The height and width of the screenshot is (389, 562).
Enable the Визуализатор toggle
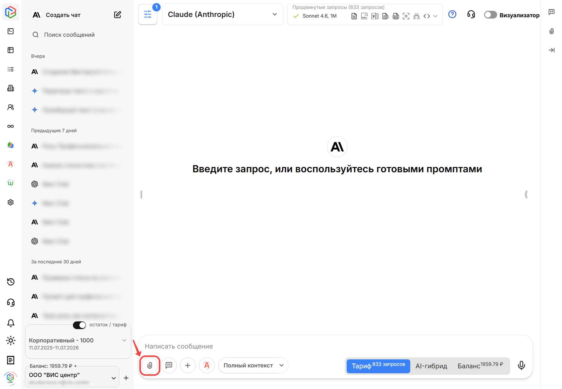coord(490,15)
